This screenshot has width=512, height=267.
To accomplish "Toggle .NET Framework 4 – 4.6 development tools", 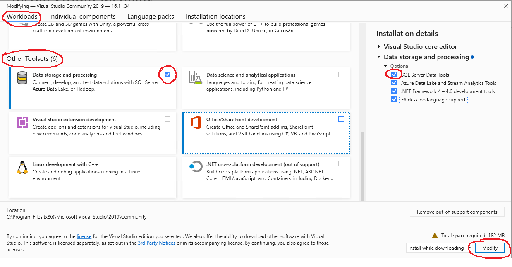I will coord(394,91).
